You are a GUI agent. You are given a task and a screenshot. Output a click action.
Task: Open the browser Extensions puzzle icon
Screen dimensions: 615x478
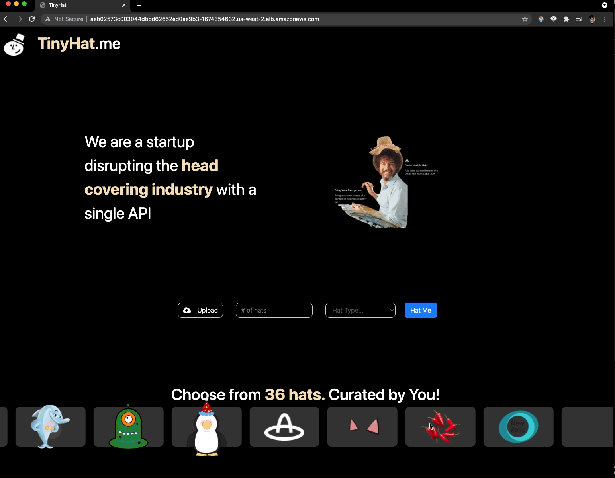566,19
